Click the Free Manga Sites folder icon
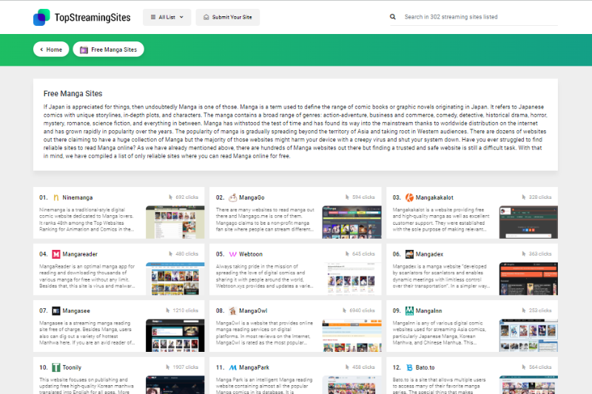Image resolution: width=592 pixels, height=394 pixels. click(84, 50)
